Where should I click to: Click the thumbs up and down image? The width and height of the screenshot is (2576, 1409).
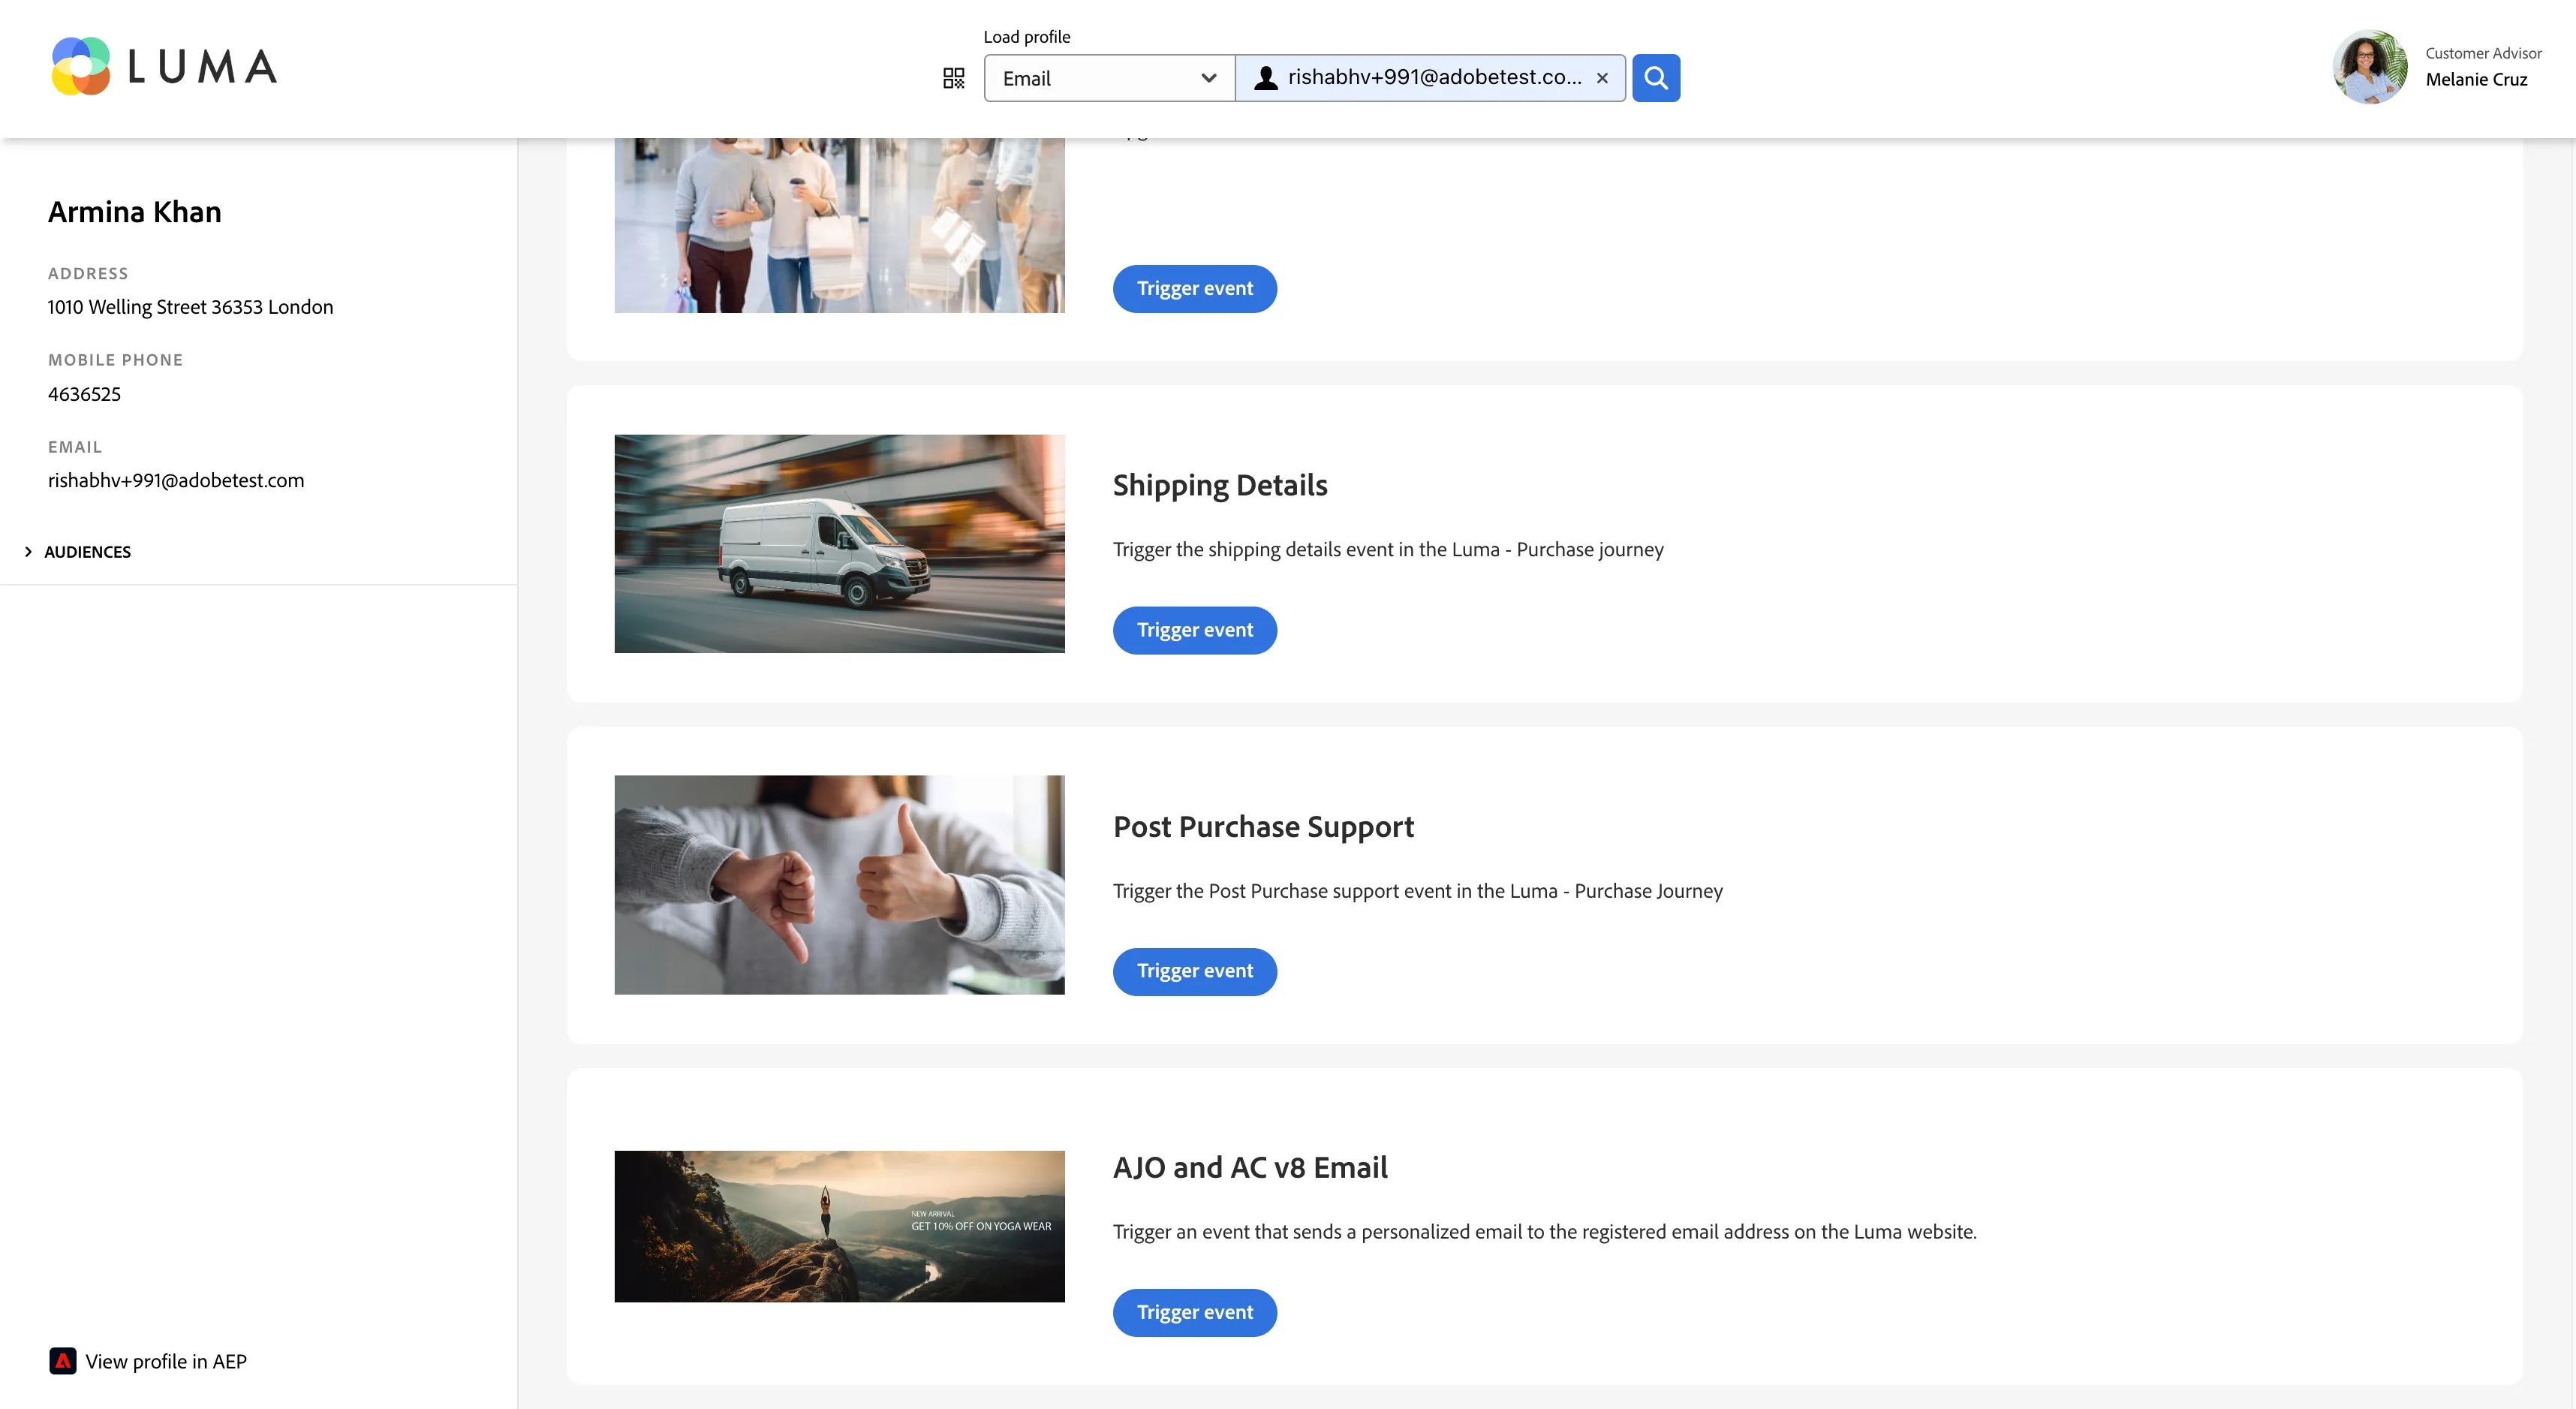tap(839, 885)
